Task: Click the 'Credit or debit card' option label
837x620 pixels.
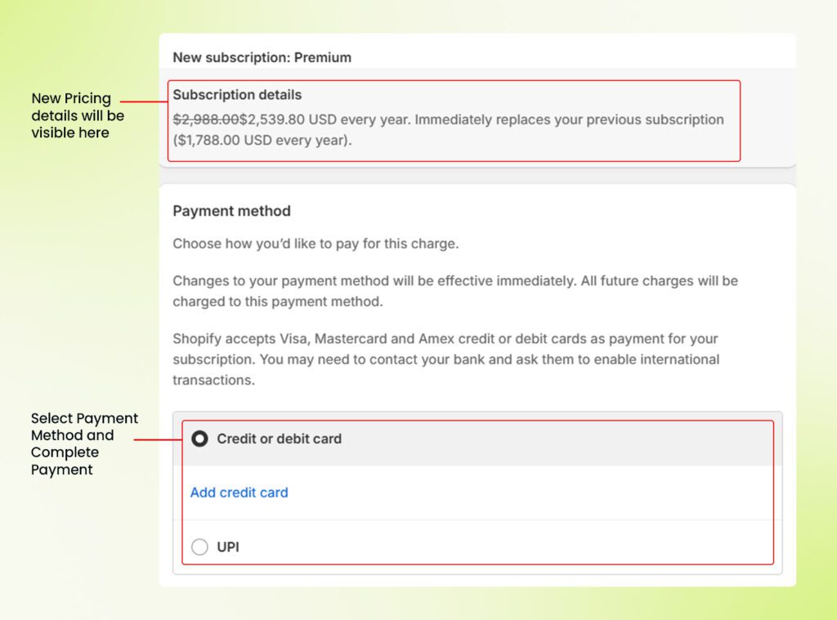Action: [x=279, y=439]
